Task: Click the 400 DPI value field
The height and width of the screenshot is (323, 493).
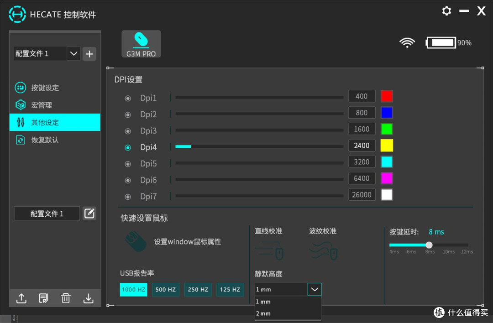Action: coord(362,96)
